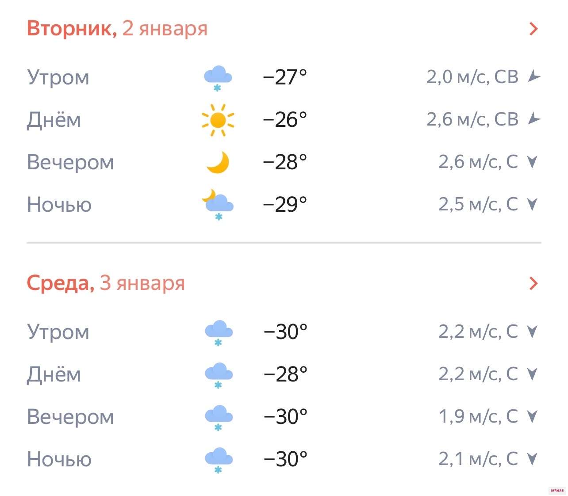The image size is (568, 496).
Task: Click snow cloud icon for Tuesday morning
Action: 218,78
